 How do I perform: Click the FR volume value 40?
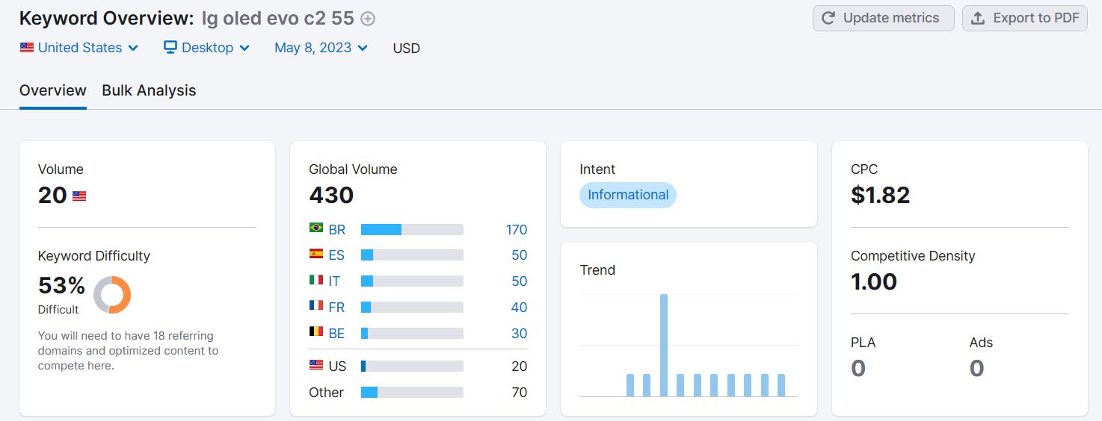pos(520,308)
